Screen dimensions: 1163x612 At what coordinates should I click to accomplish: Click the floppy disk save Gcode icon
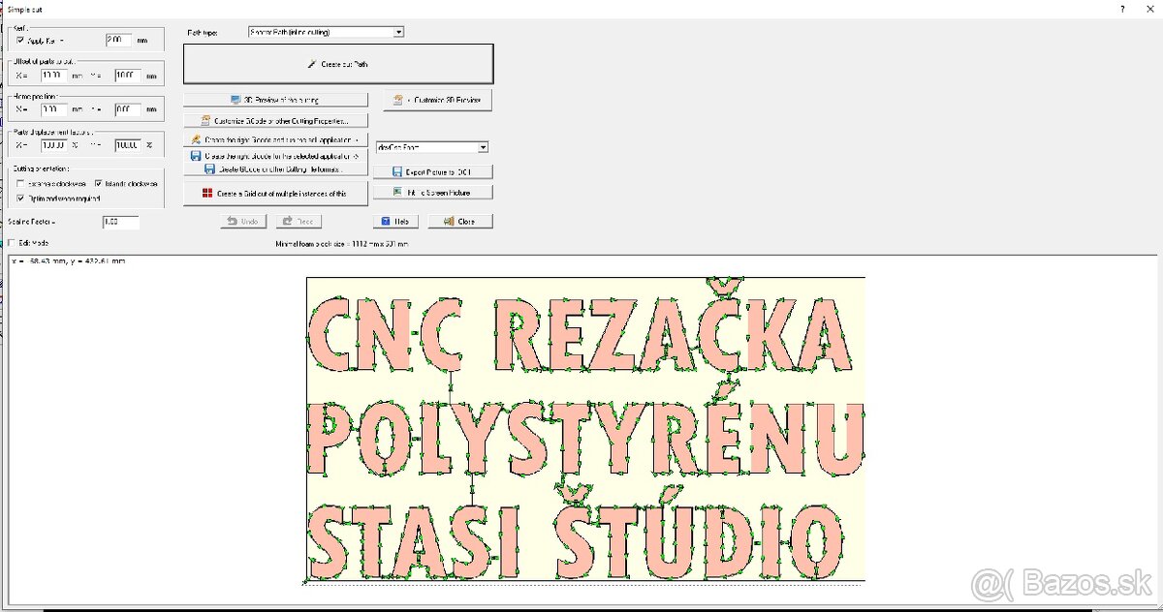tap(194, 155)
